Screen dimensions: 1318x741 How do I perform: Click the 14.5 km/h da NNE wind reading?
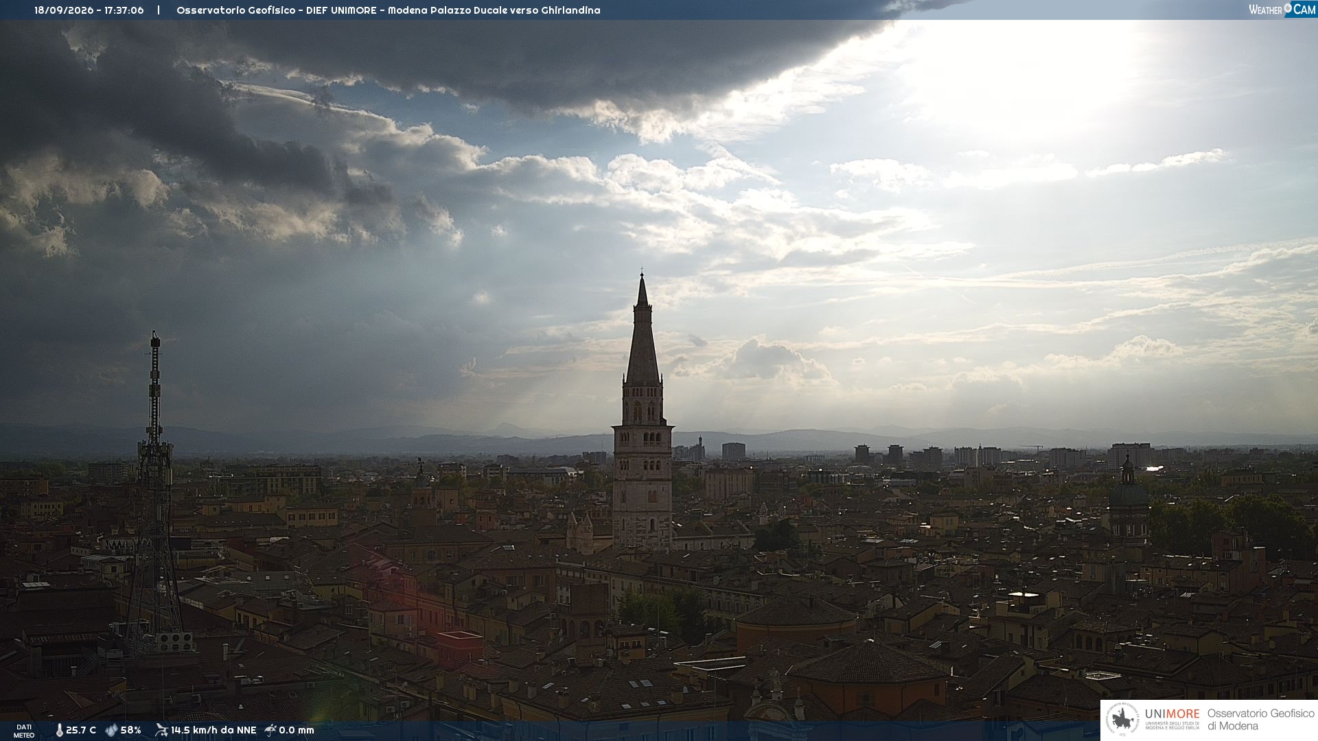[213, 730]
